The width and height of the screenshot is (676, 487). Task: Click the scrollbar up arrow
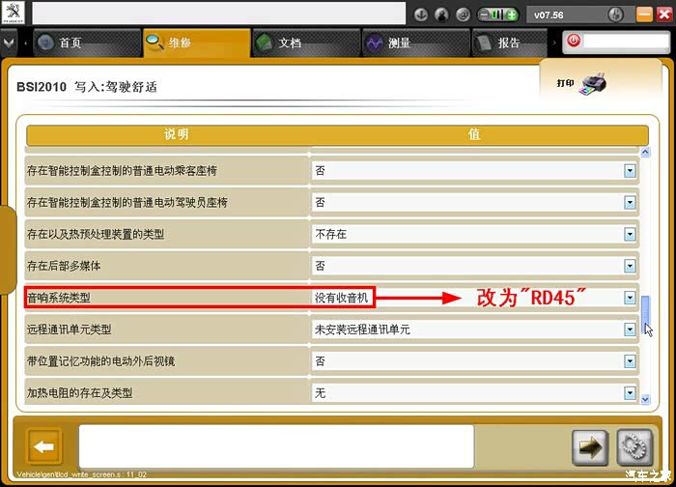(x=645, y=152)
